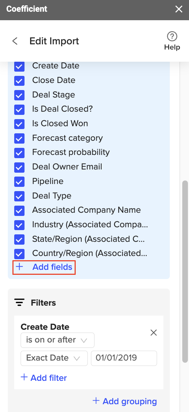Screen dimensions: 189x412
Task: Click the Add grouping link
Action: click(x=130, y=401)
